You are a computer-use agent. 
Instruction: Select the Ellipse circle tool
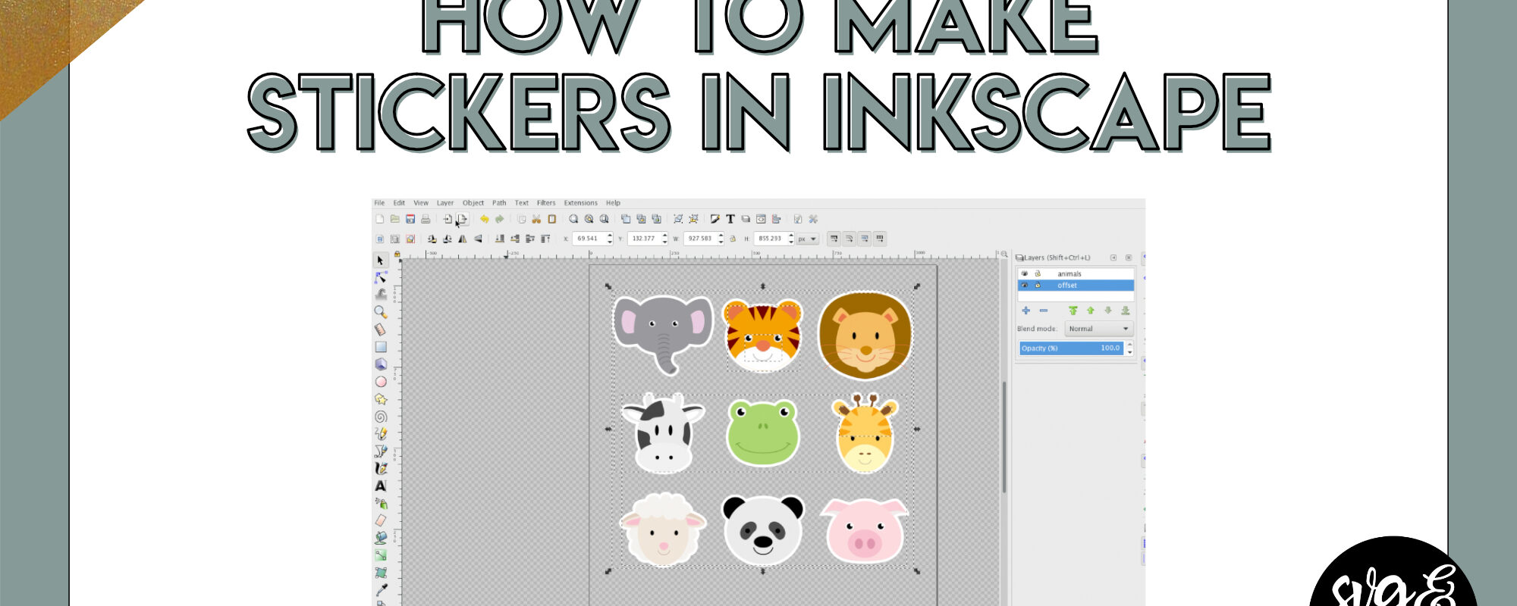coord(381,382)
